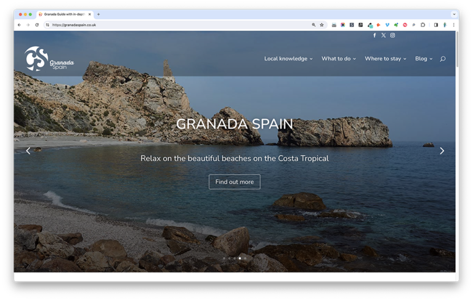Click chevron beside What to do
Image resolution: width=473 pixels, height=300 pixels.
(x=355, y=59)
